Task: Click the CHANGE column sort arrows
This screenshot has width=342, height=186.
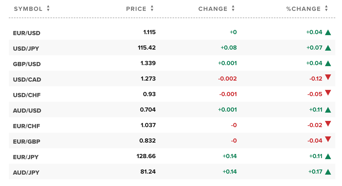Action: [x=233, y=9]
